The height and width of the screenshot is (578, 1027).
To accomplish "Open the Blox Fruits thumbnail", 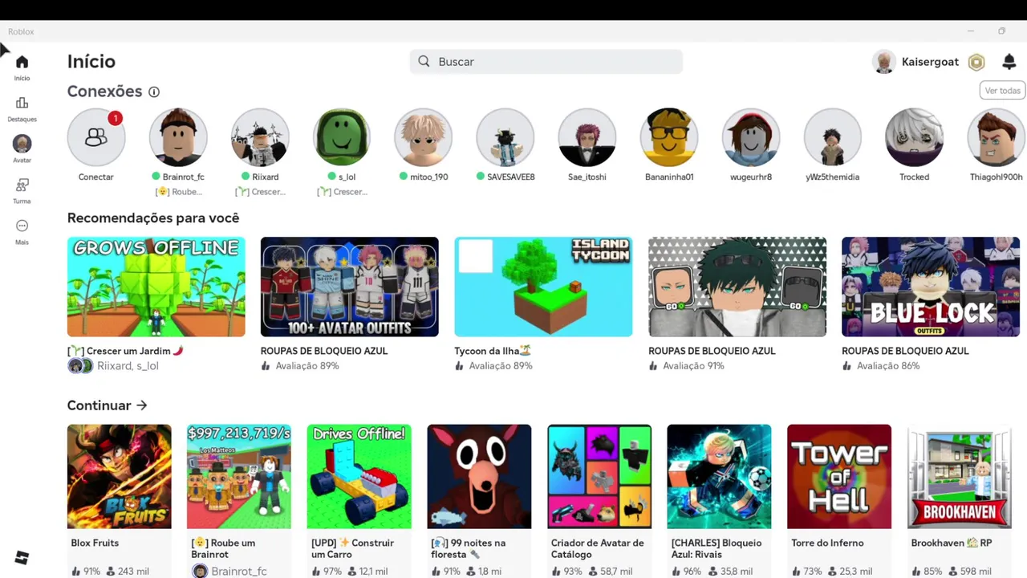I will click(x=120, y=477).
